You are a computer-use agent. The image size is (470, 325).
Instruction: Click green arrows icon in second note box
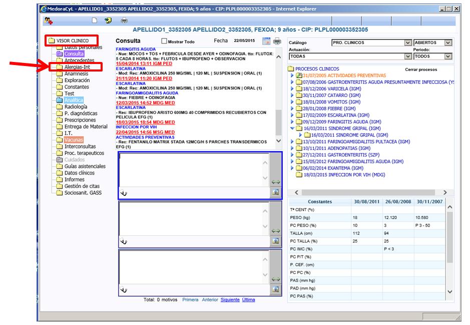coord(275,231)
